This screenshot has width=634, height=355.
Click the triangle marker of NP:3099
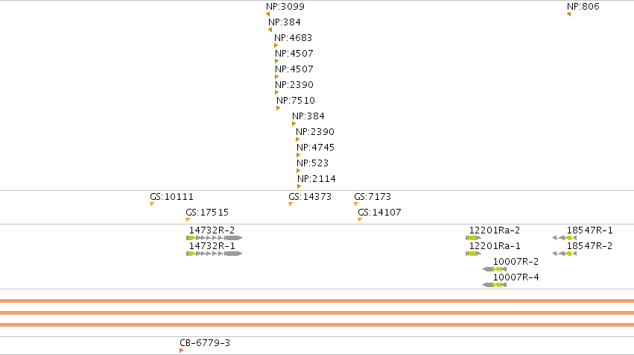coord(267,14)
